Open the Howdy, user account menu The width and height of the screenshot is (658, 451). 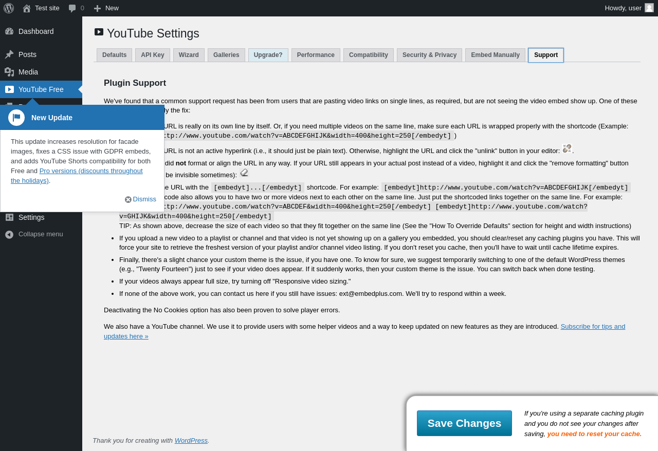(629, 8)
